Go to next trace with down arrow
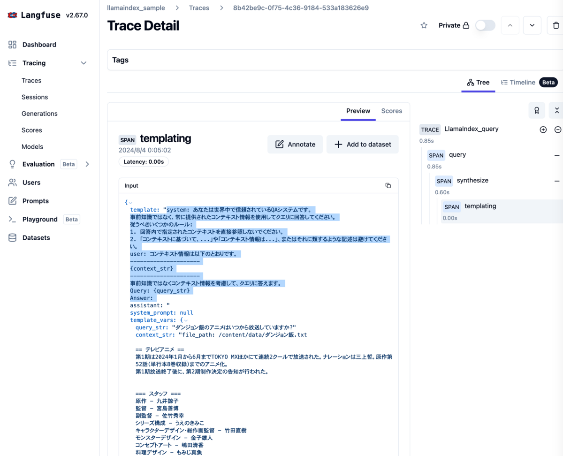The image size is (563, 456). coord(532,25)
